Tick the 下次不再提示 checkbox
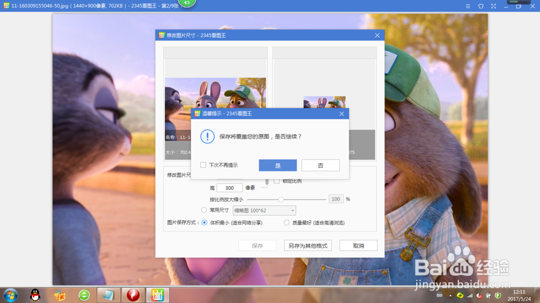 point(203,165)
